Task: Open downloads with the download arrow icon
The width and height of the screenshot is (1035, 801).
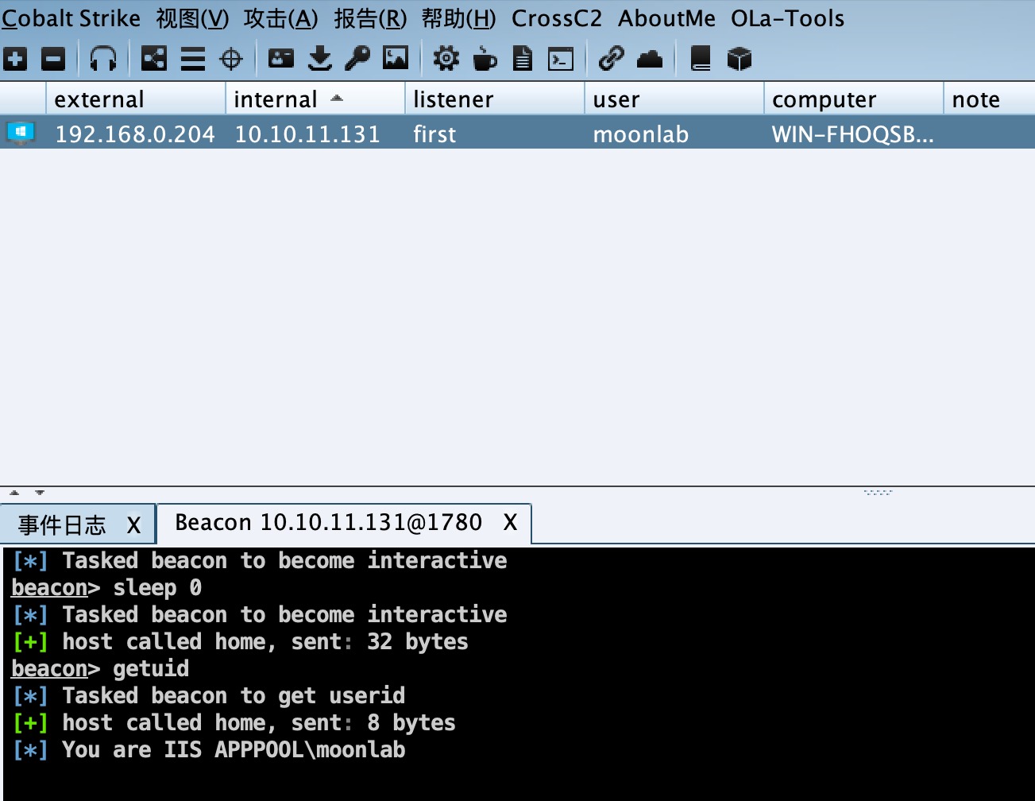Action: 319,59
